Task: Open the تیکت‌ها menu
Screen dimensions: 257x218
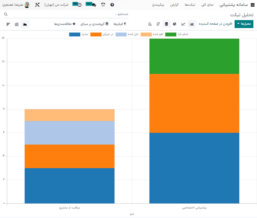Action: pos(190,5)
